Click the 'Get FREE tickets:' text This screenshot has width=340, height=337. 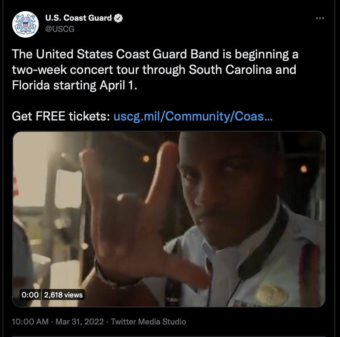pos(61,116)
